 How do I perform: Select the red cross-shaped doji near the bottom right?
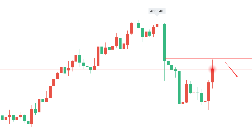tap(194, 93)
